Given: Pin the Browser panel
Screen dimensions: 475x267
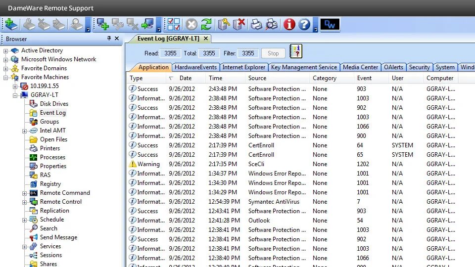Looking at the screenshot, I should (x=109, y=39).
